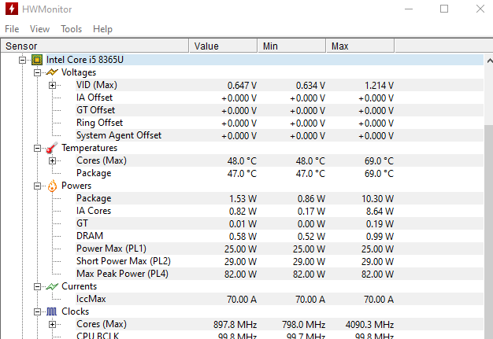The height and width of the screenshot is (339, 493).
Task: Select the GT Offset row
Action: (280, 110)
